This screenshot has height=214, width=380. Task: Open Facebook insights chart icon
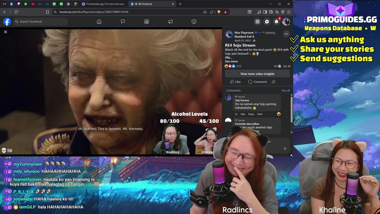pyautogui.click(x=147, y=22)
